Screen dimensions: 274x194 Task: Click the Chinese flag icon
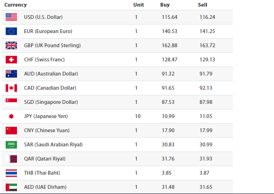[11, 130]
